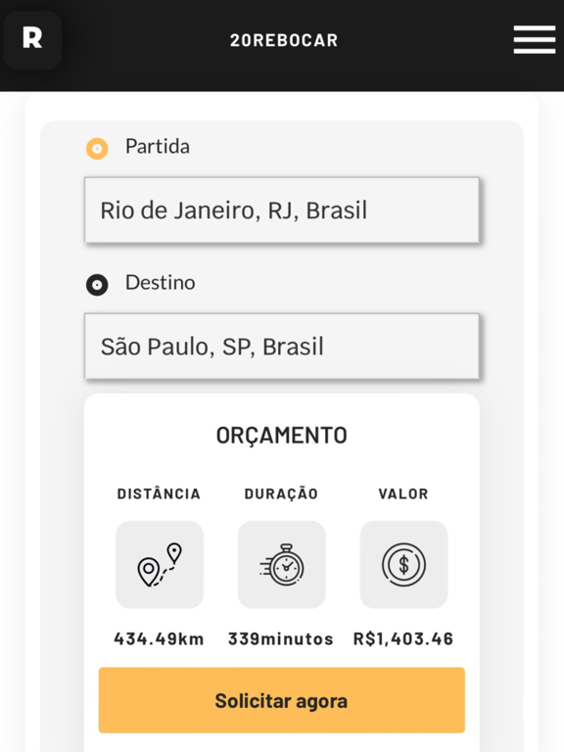The width and height of the screenshot is (564, 752).
Task: Click the DISTÂNCIA column label
Action: (160, 493)
